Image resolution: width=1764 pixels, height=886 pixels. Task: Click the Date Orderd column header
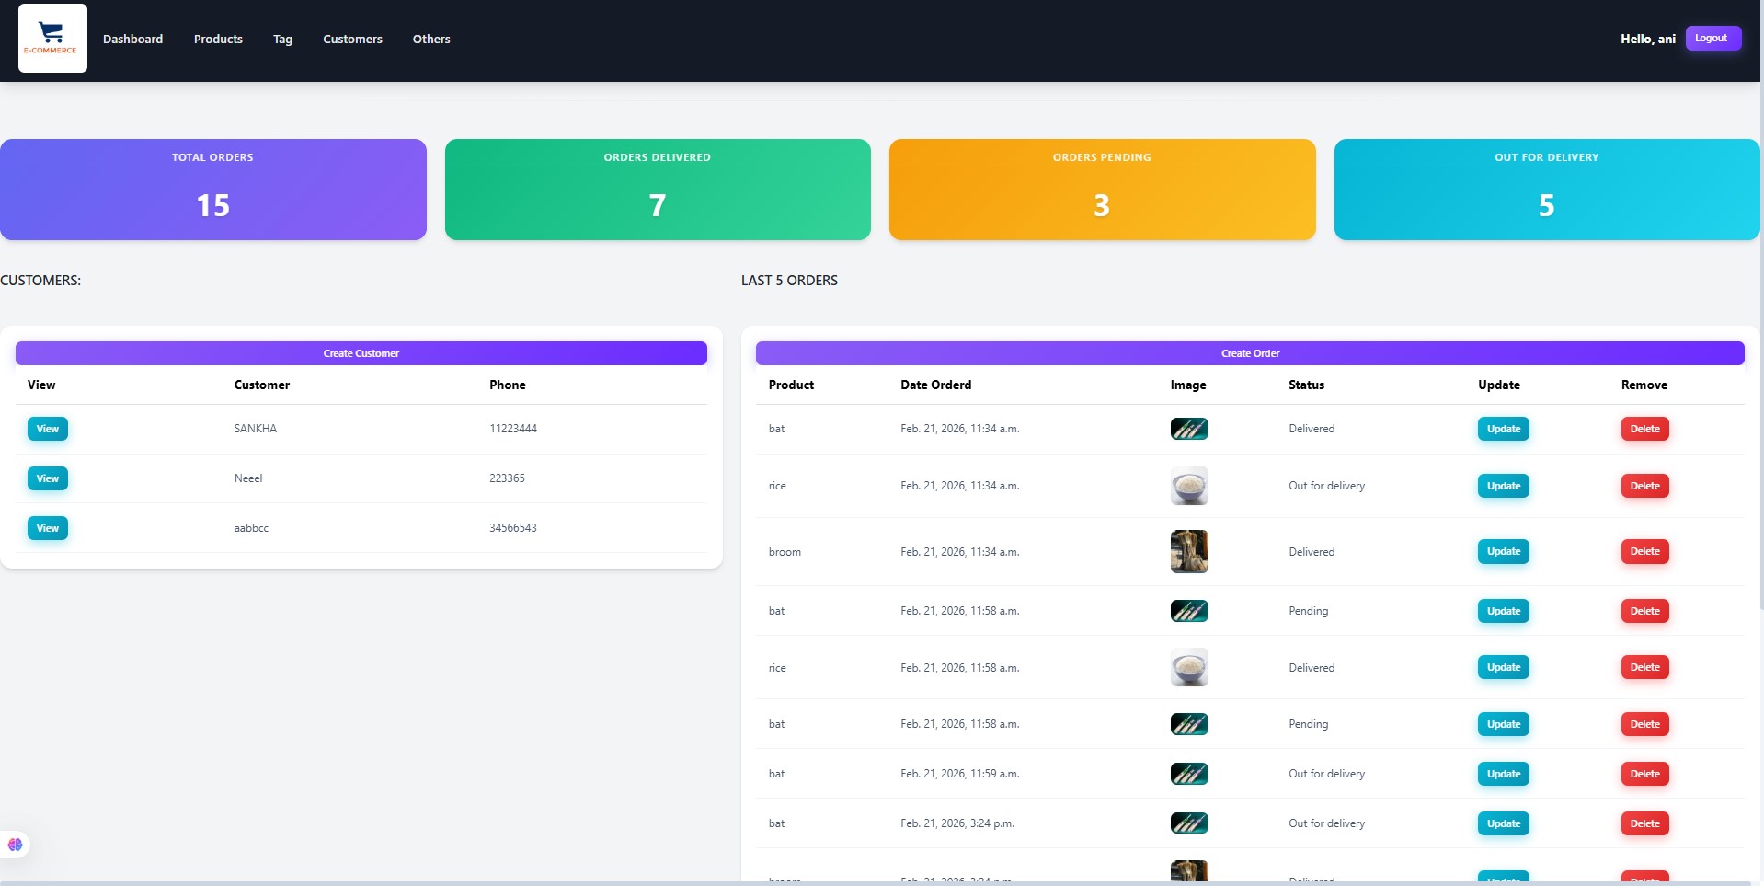935,385
